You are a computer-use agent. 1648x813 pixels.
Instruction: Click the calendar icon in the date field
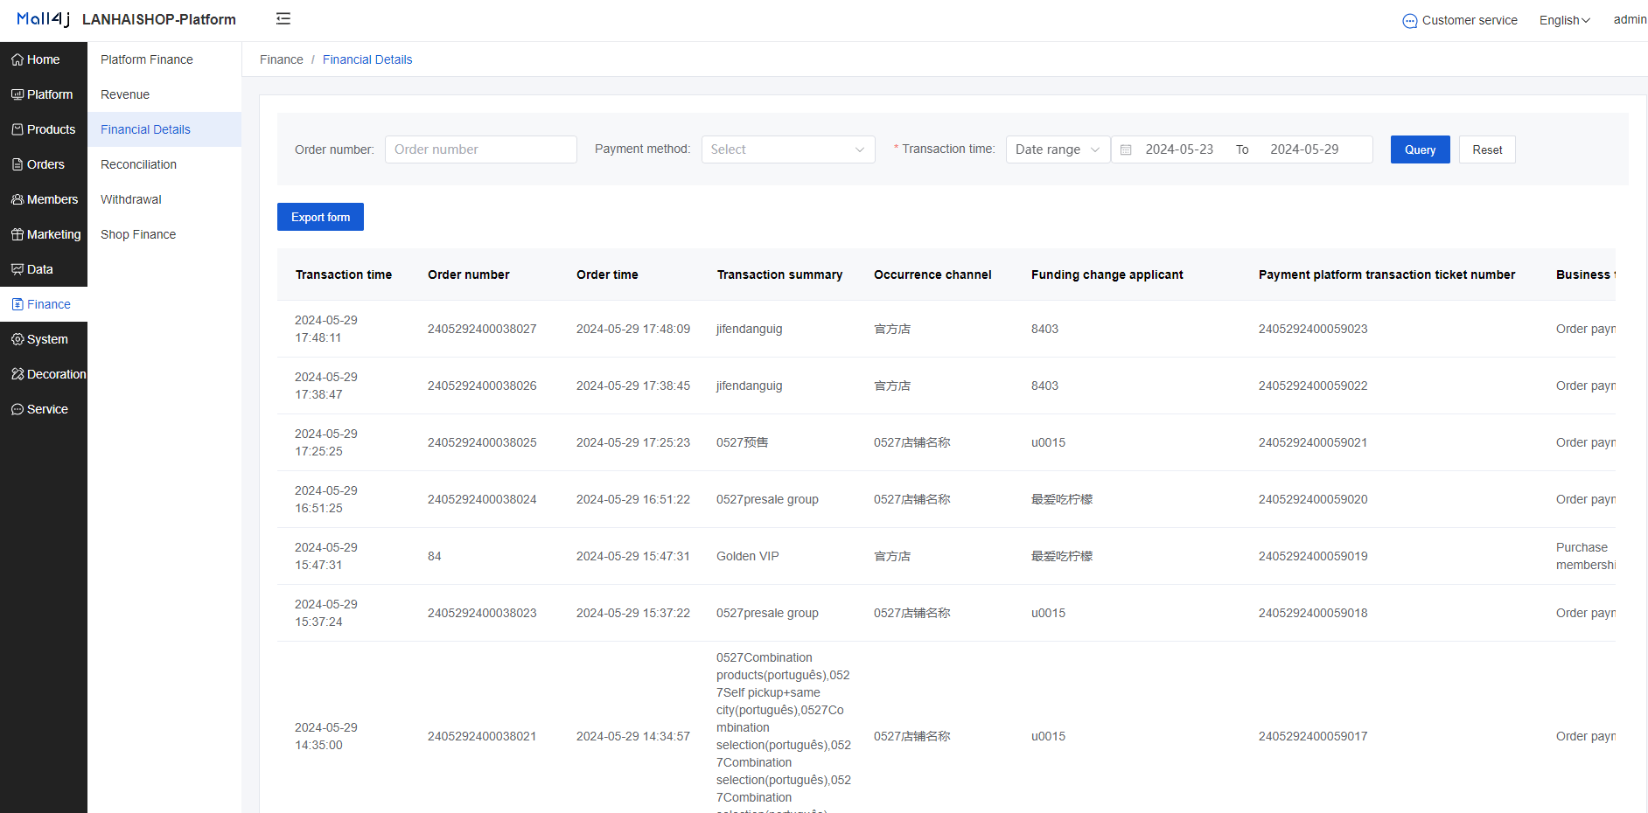tap(1126, 149)
